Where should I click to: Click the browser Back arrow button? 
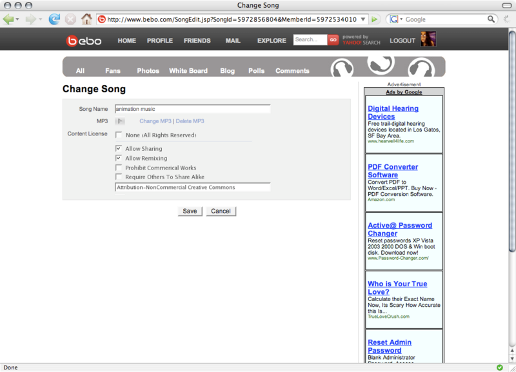coord(8,19)
